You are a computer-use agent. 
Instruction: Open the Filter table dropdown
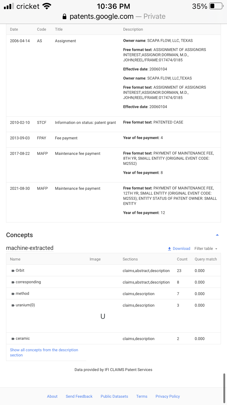click(x=206, y=249)
